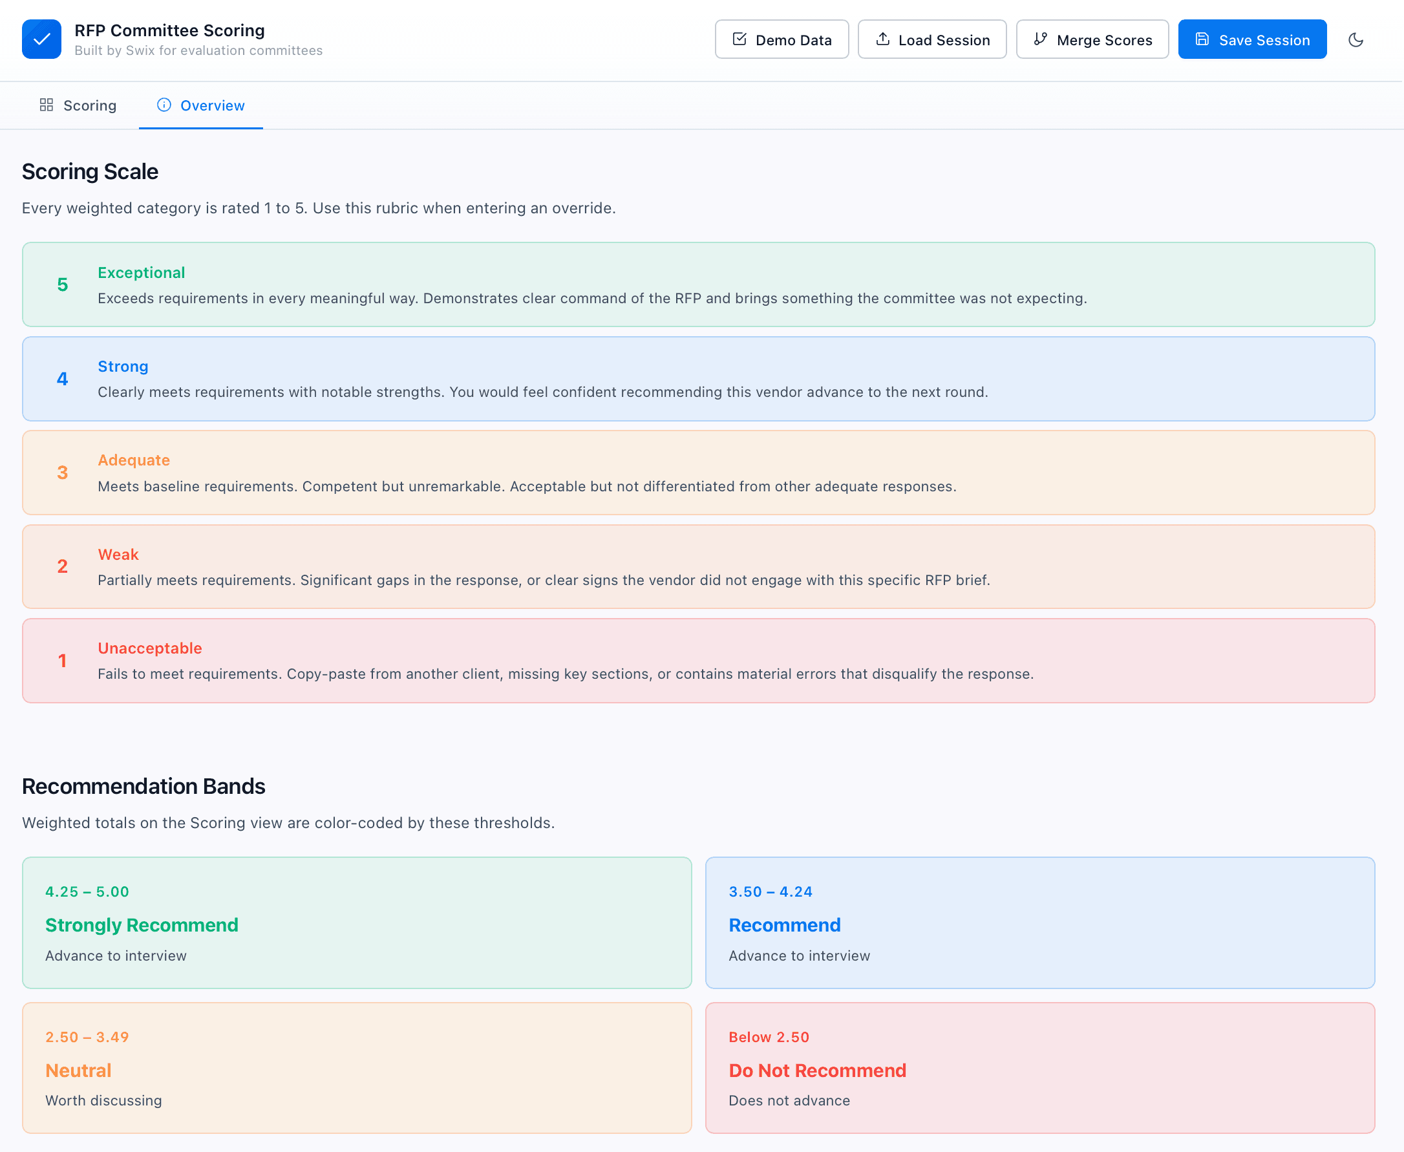
Task: Click the Overview tab info icon
Action: [164, 105]
